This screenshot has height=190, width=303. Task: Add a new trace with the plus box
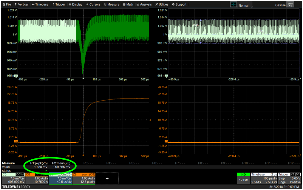click(x=107, y=178)
